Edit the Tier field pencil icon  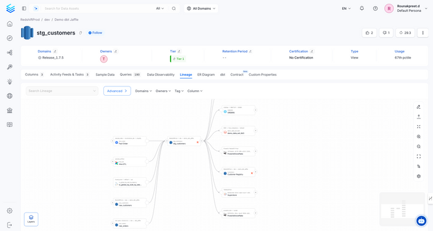[179, 51]
